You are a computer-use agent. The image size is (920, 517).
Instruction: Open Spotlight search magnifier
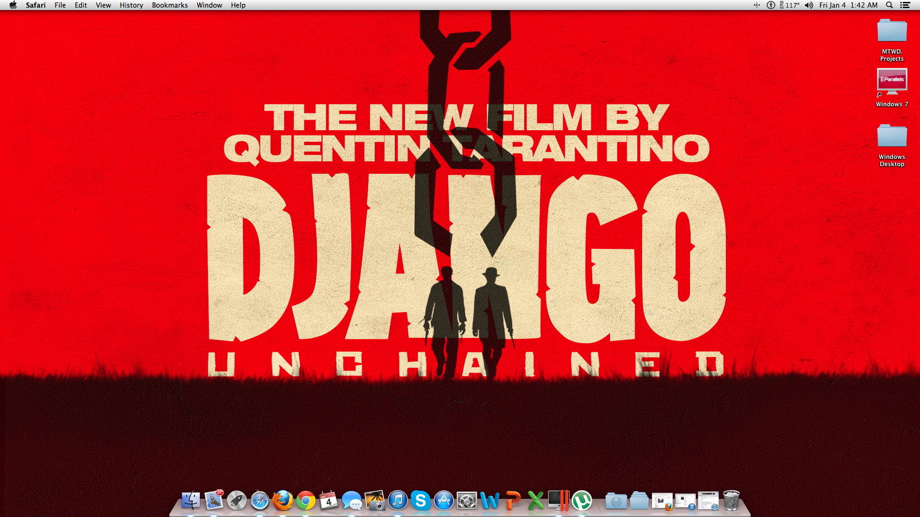(x=889, y=5)
